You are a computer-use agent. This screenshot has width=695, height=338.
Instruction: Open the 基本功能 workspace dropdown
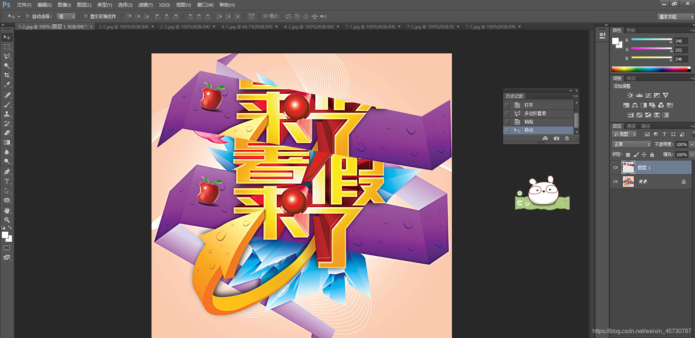(675, 17)
